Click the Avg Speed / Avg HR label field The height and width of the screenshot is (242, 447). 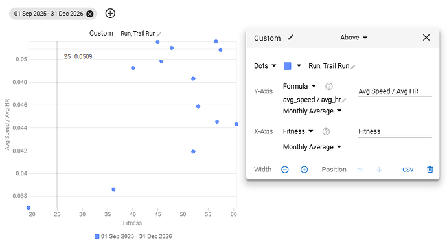395,91
